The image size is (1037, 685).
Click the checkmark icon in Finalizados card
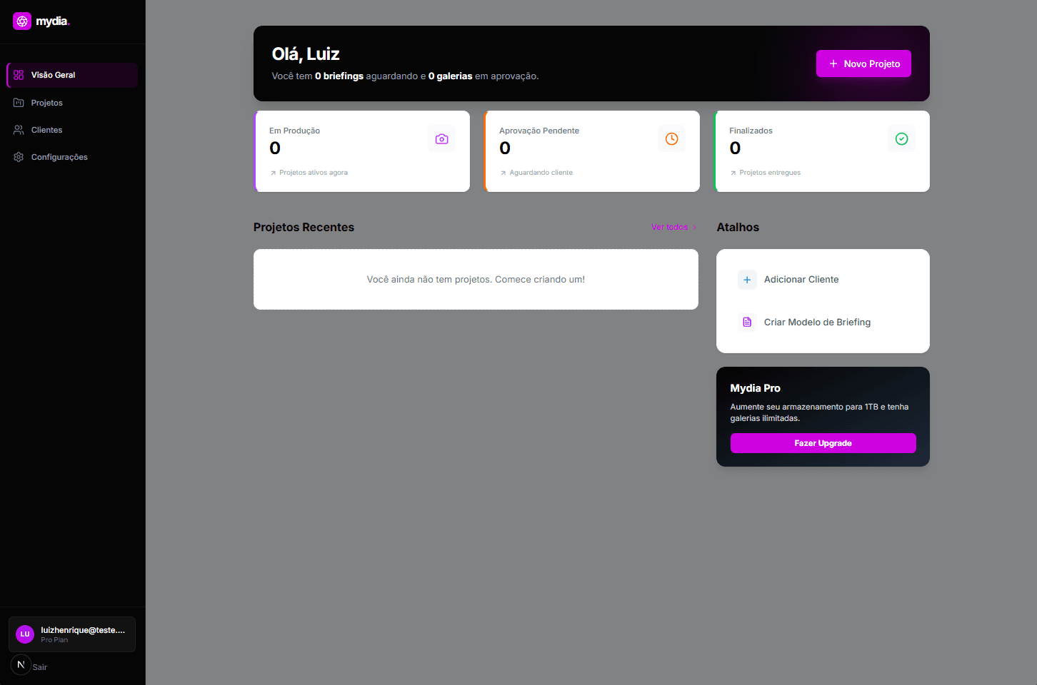[901, 139]
